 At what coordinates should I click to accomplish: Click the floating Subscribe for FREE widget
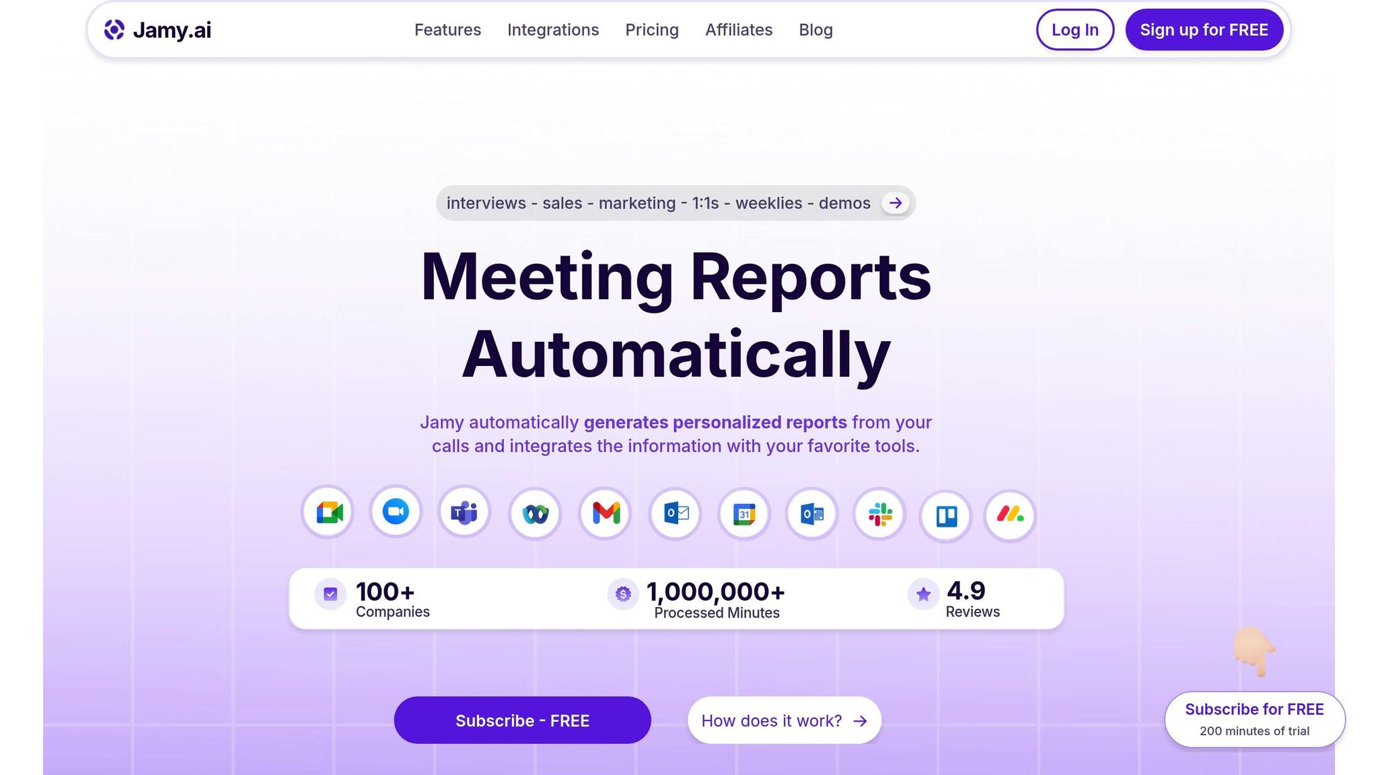pyautogui.click(x=1255, y=719)
